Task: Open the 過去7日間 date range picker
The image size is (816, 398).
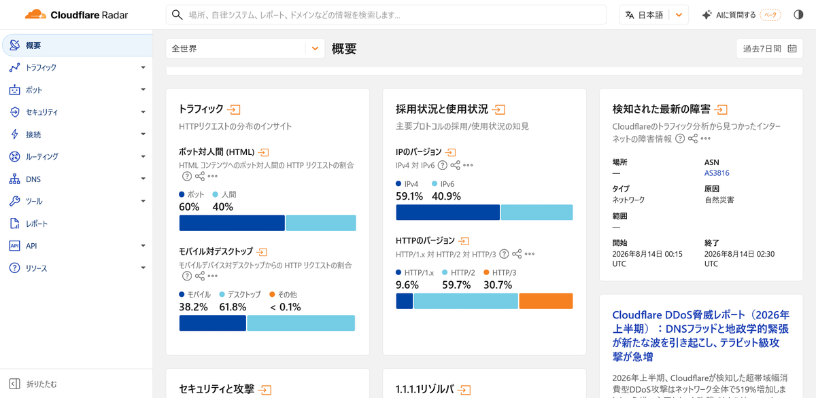Action: [770, 48]
